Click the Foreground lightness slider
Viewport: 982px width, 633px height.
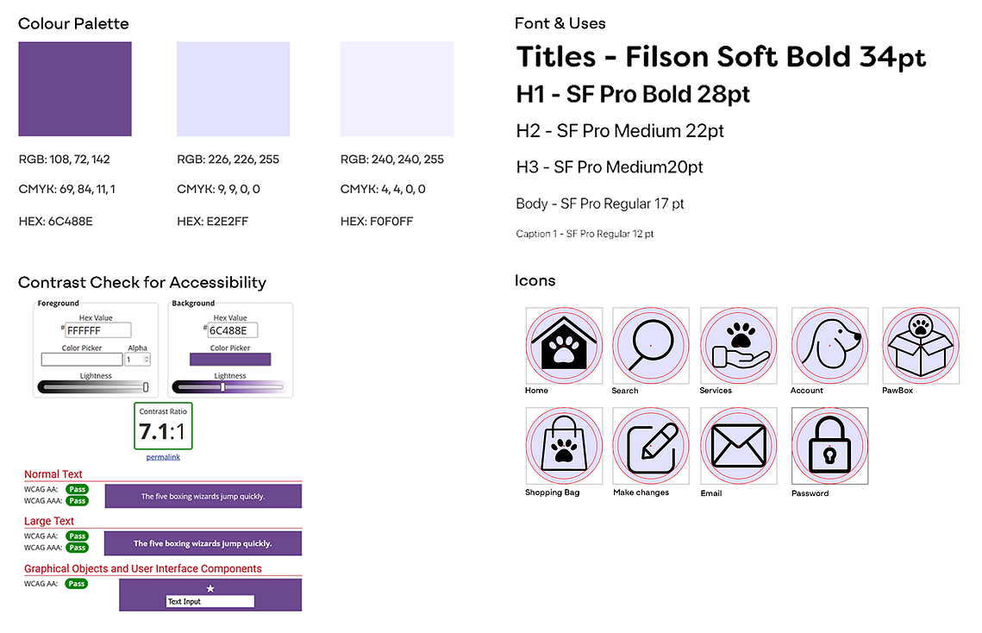click(x=93, y=387)
